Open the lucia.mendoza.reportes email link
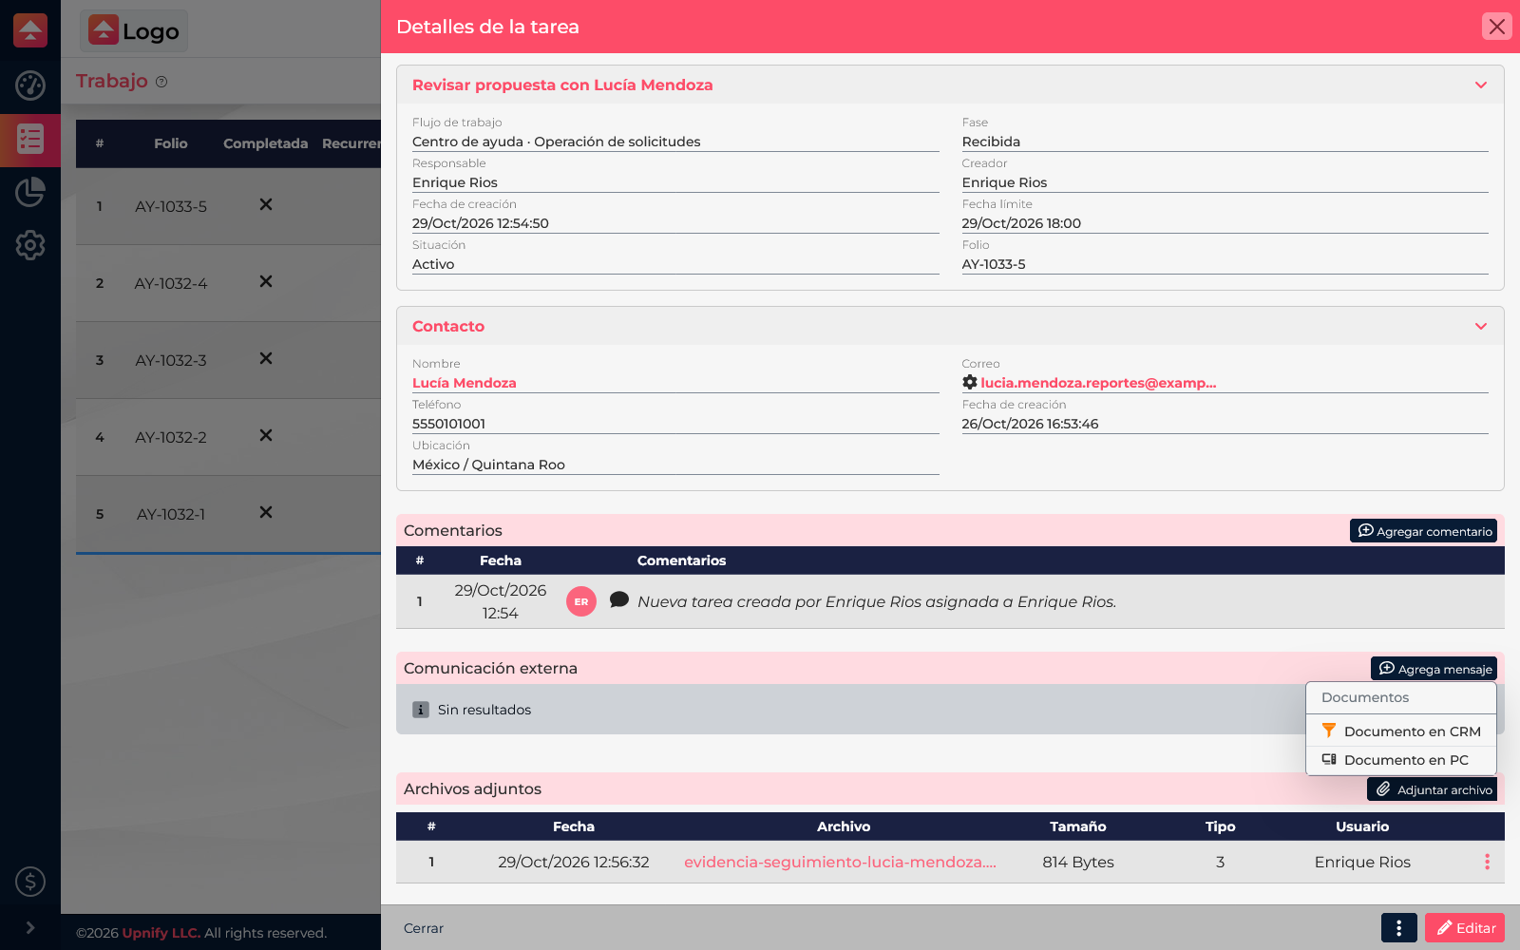 1098,383
